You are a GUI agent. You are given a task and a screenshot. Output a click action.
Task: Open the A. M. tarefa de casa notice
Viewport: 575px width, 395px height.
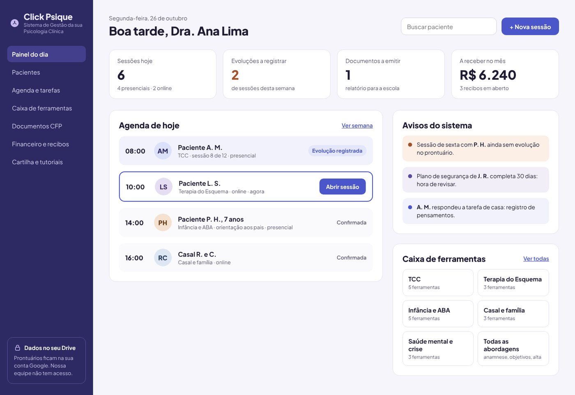pyautogui.click(x=476, y=211)
